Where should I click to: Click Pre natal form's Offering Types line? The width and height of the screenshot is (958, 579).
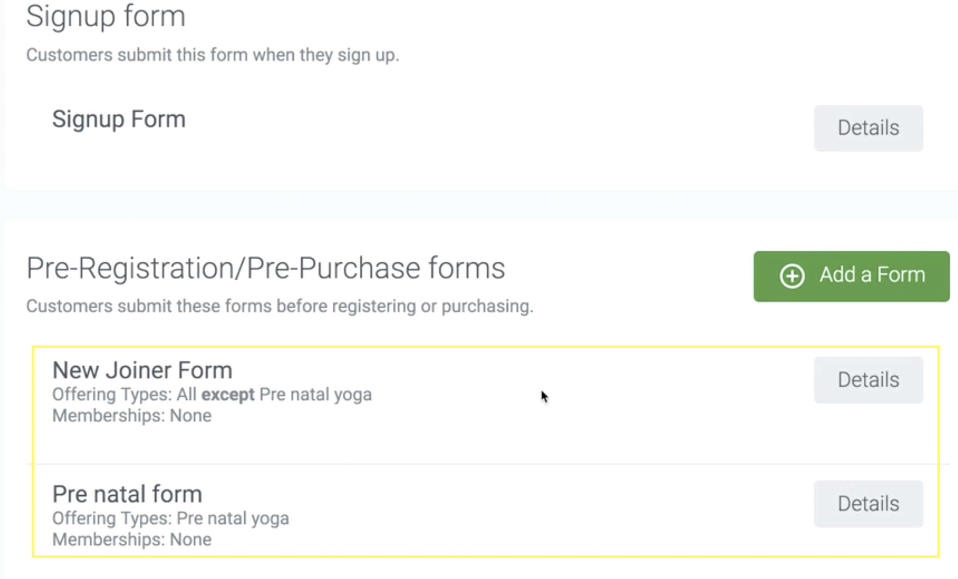170,518
